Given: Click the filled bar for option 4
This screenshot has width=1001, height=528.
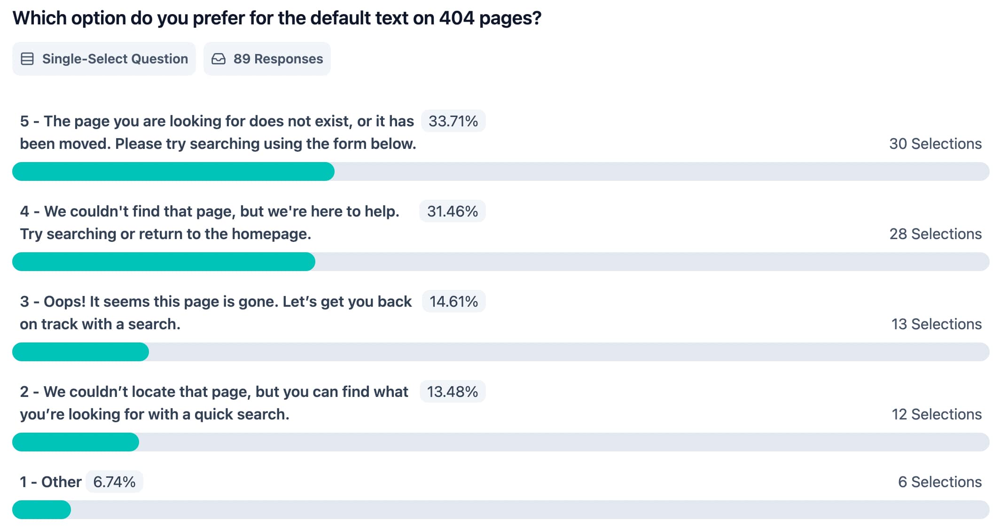Looking at the screenshot, I should [x=164, y=262].
